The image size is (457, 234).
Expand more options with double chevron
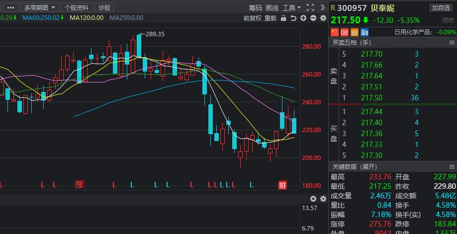[323, 7]
